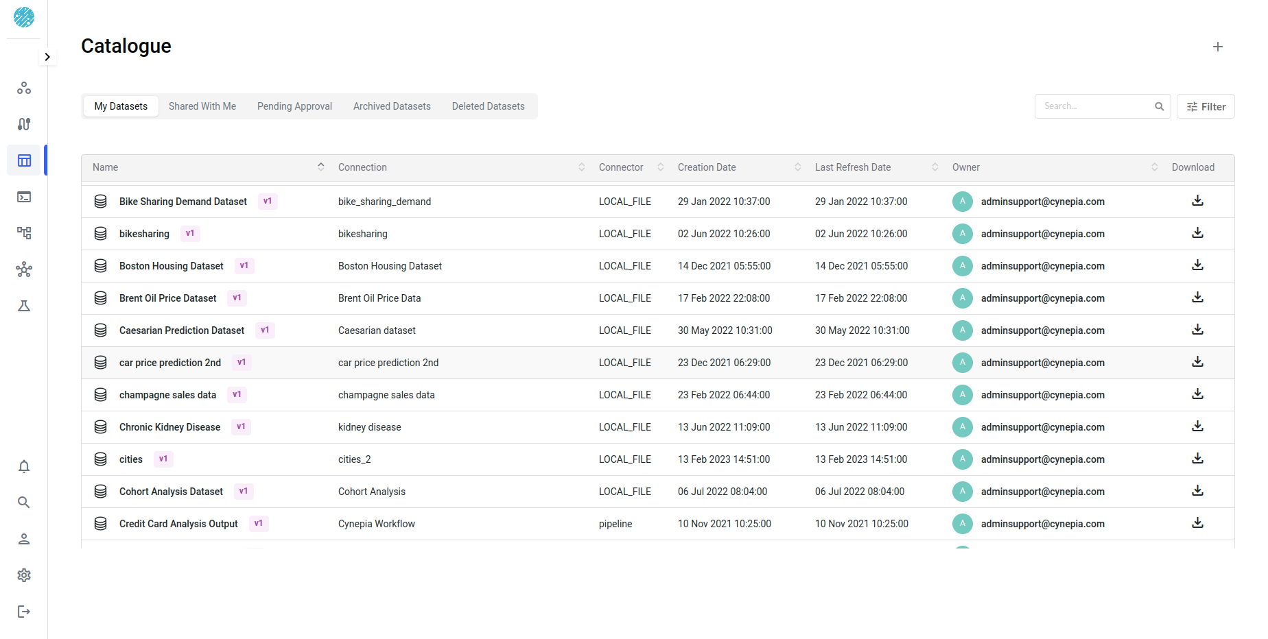Open the Deleted Datasets tab
The height and width of the screenshot is (639, 1268).
pyautogui.click(x=489, y=106)
